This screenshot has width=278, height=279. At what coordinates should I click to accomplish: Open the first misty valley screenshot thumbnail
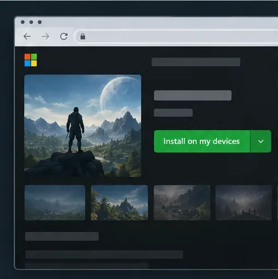55,202
